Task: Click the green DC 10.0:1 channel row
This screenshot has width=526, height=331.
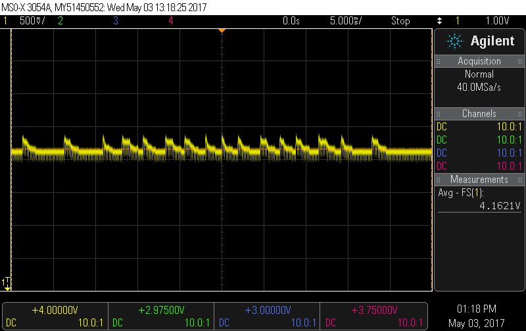Action: pos(479,140)
